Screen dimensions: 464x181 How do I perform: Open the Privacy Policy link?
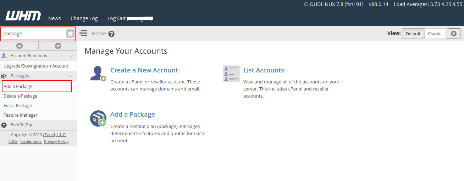click(x=56, y=141)
